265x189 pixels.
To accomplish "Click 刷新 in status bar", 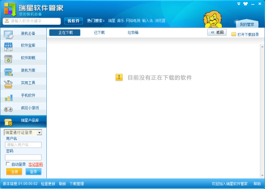I will (x=62, y=184).
